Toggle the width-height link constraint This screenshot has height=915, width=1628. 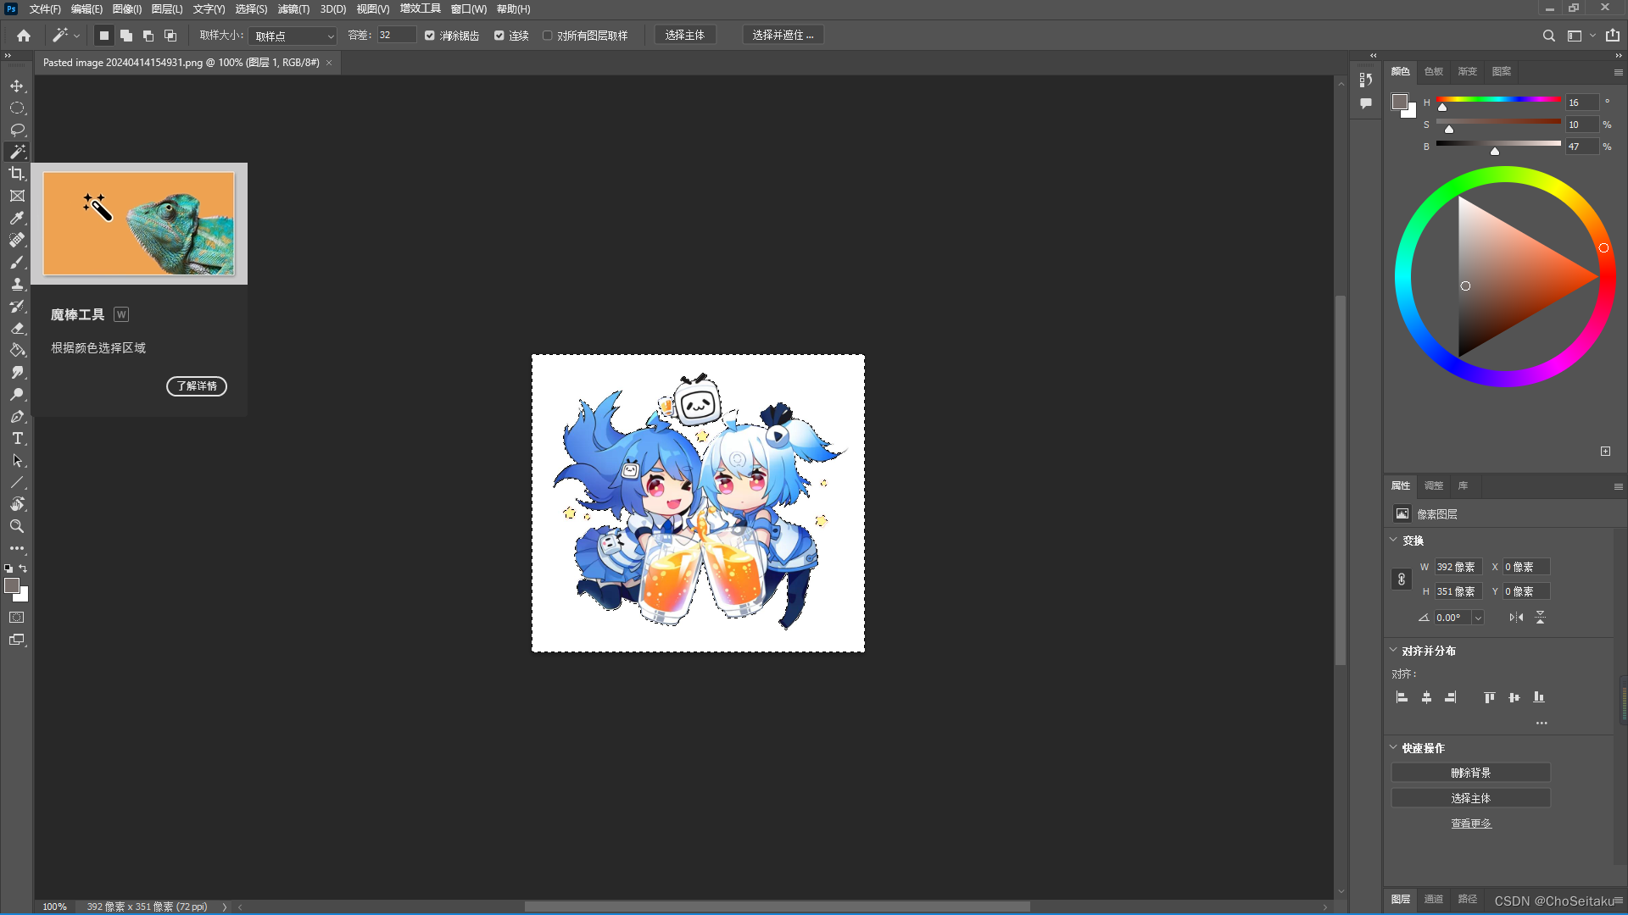click(x=1402, y=579)
